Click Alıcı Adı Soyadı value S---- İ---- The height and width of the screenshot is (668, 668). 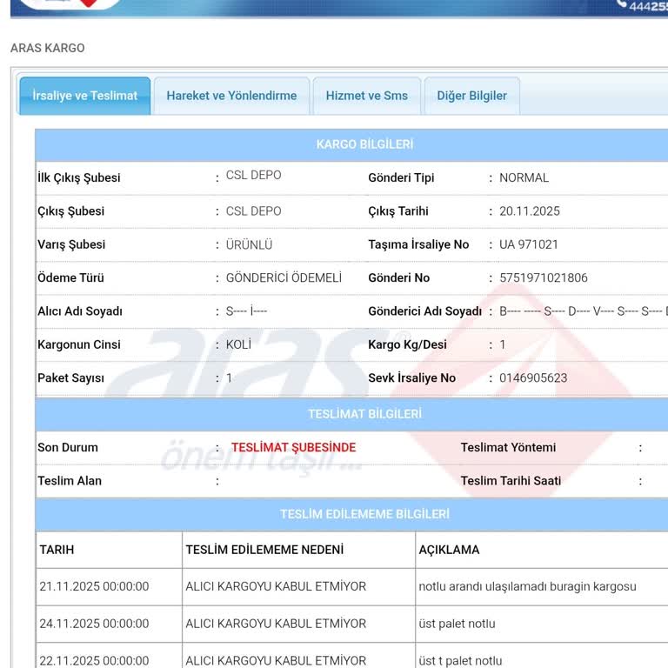pos(246,311)
